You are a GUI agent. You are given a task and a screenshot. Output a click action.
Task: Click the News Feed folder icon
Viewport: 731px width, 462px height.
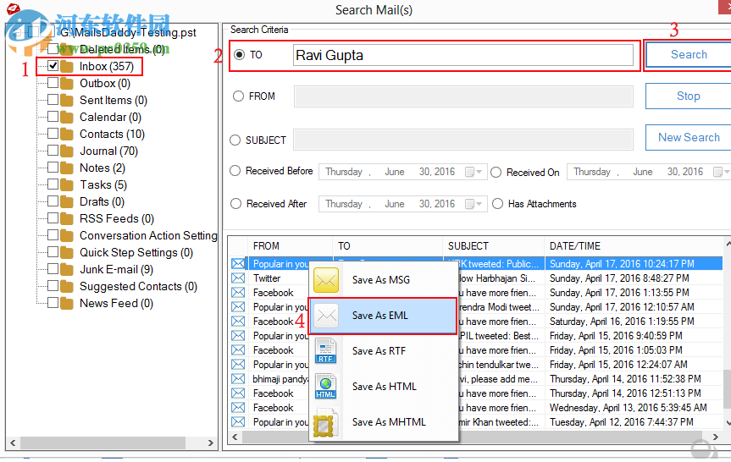[x=67, y=304]
